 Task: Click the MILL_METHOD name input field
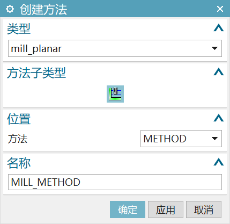click(x=115, y=182)
